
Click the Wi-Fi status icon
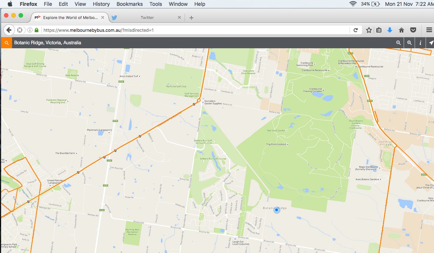tap(353, 4)
